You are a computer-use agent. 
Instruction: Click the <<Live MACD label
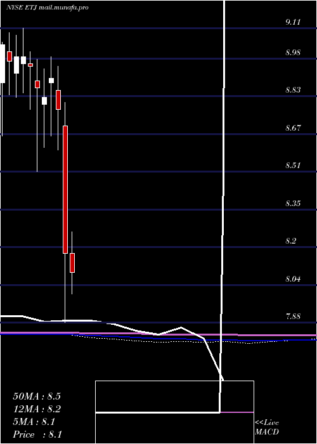[x=267, y=428]
